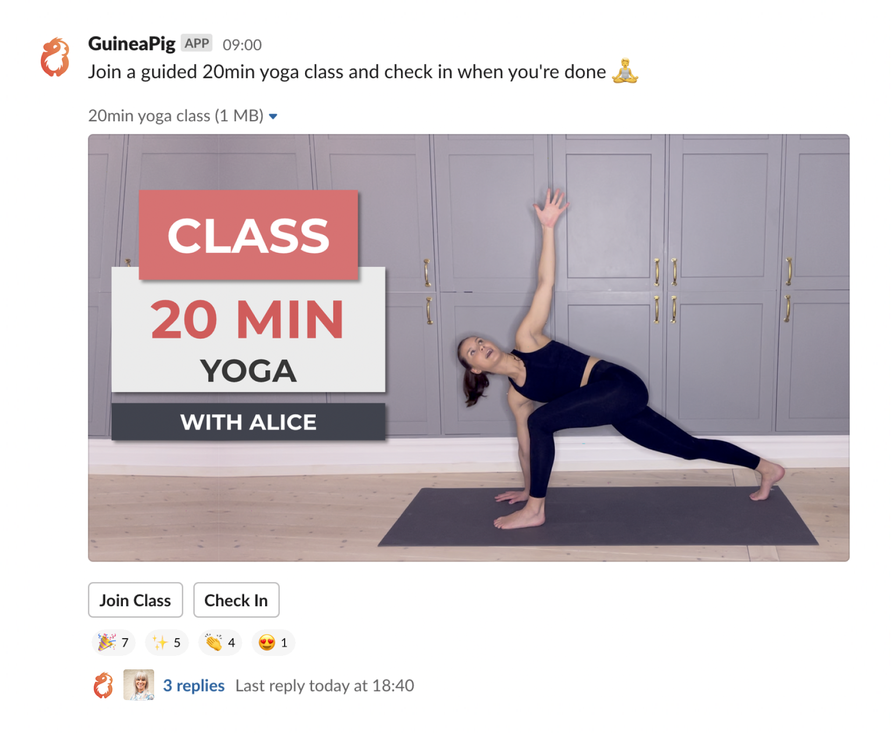Click the GuineaPig app avatar icon

(x=55, y=57)
